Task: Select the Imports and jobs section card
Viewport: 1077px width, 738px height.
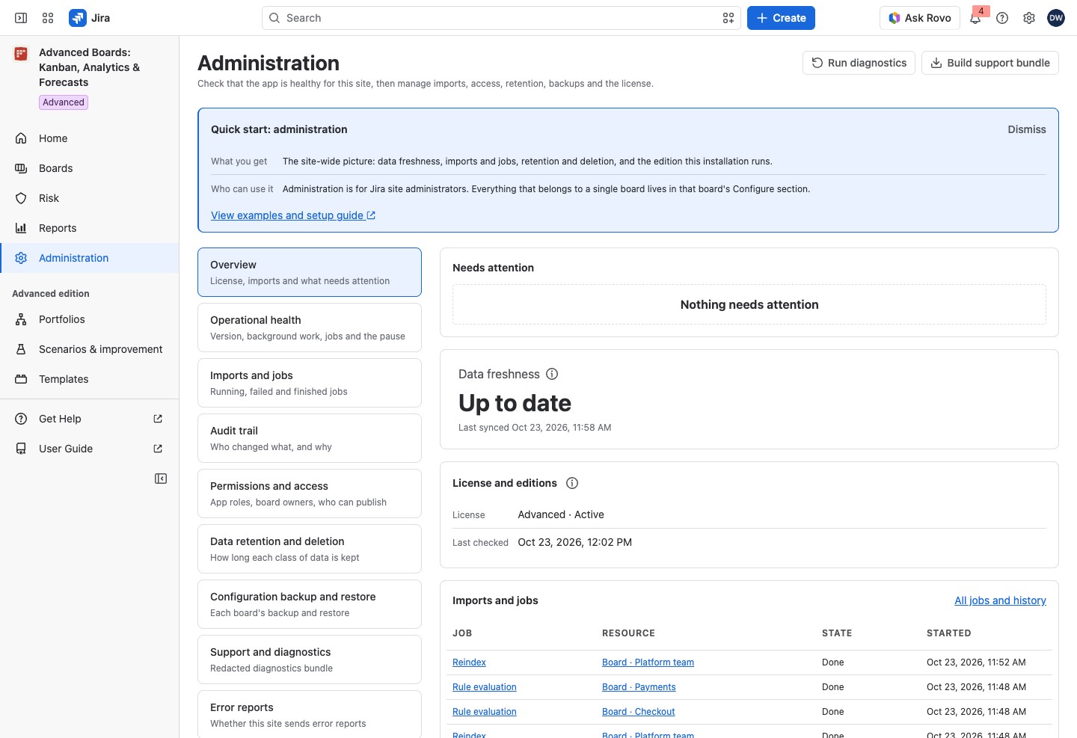Action: click(310, 383)
